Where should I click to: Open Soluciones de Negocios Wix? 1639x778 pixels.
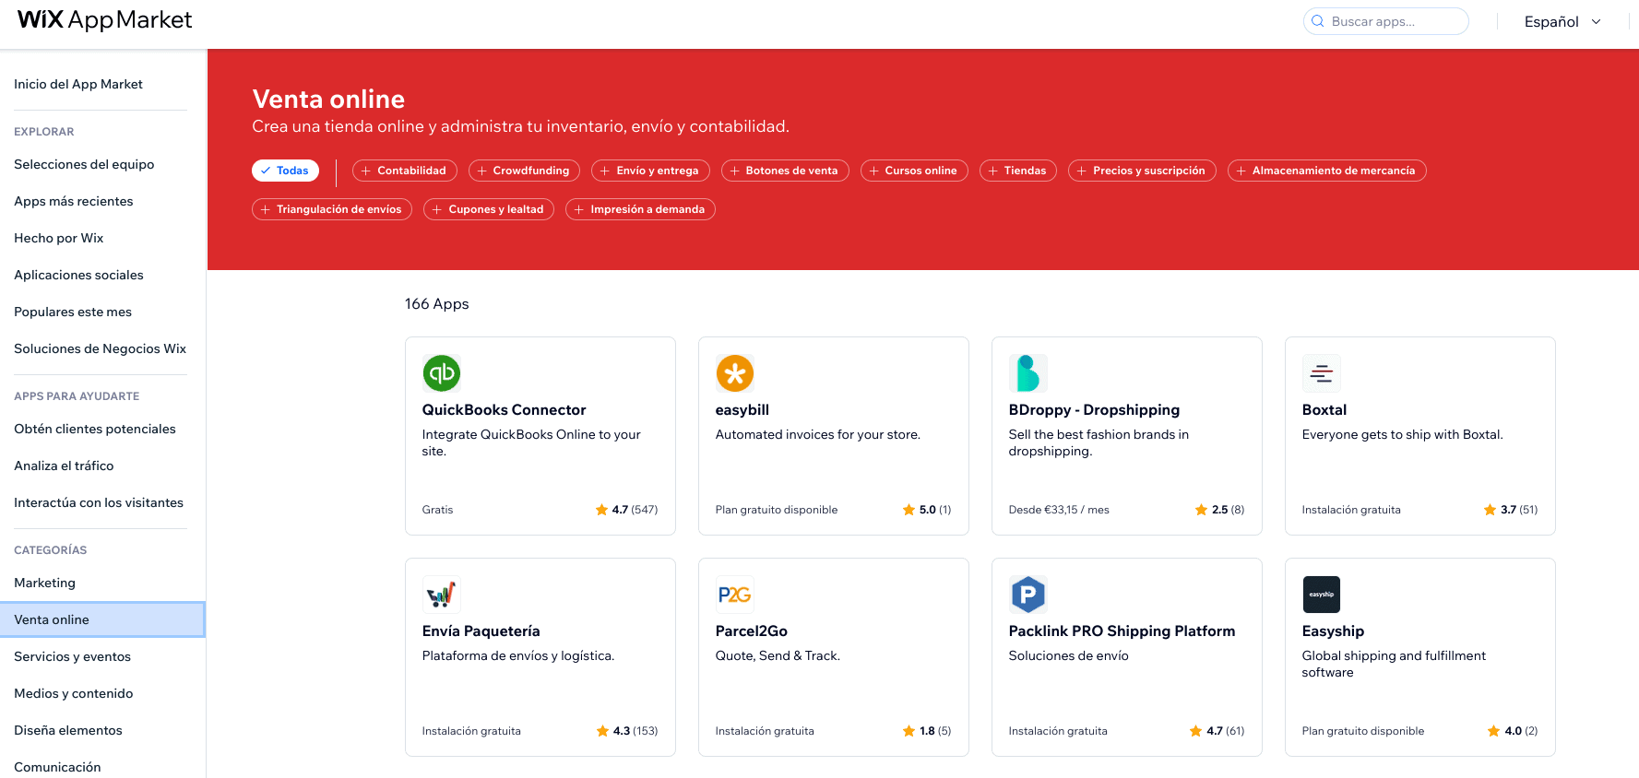(x=100, y=348)
